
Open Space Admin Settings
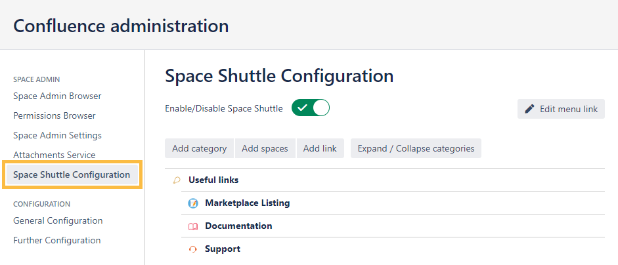(x=57, y=135)
